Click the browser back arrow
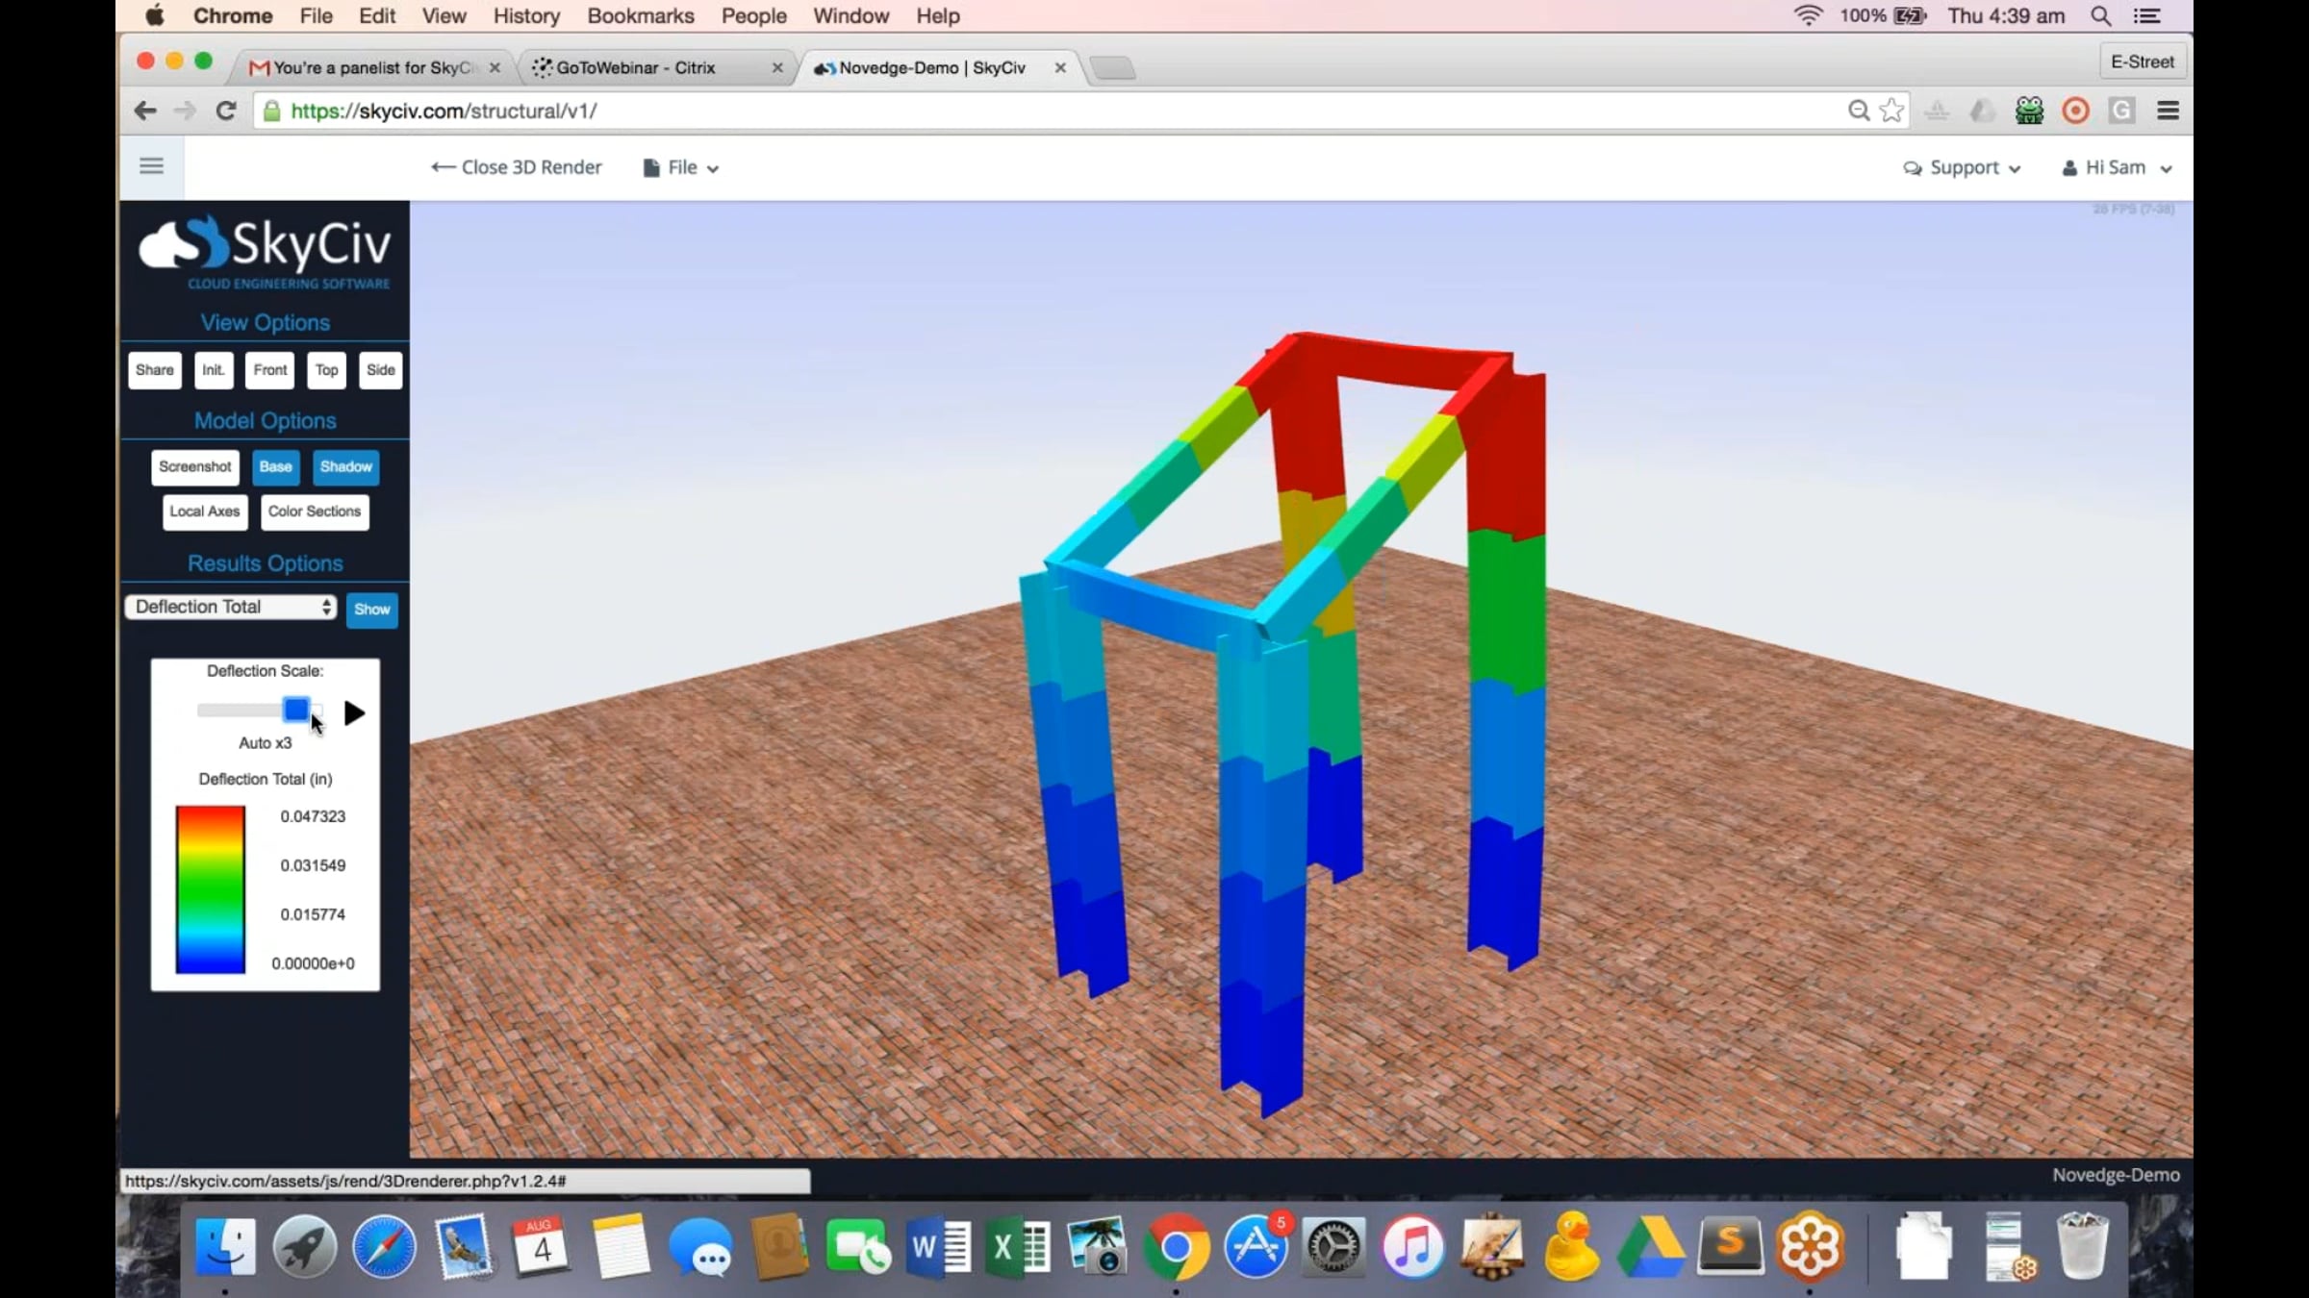Viewport: 2309px width, 1298px height. [145, 111]
